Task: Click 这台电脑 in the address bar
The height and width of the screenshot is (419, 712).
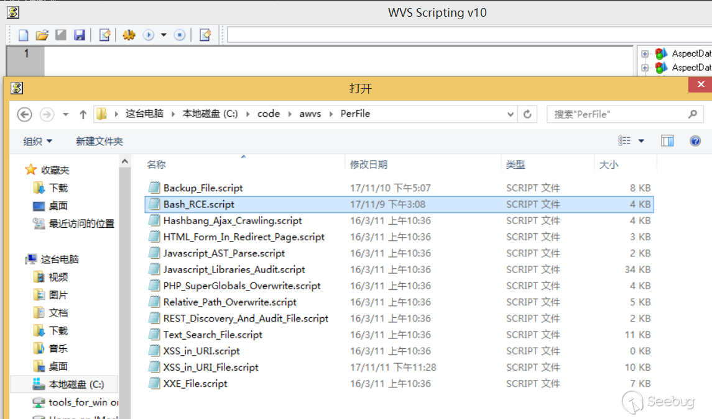Action: (x=144, y=114)
